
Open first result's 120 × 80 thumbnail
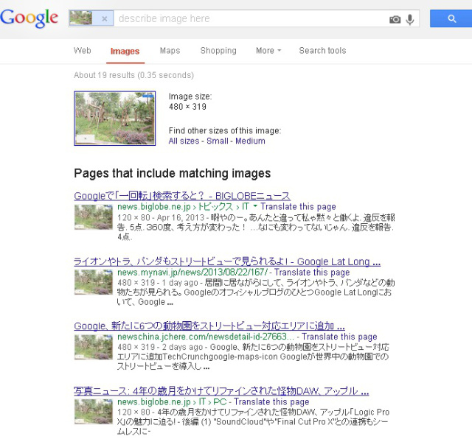tap(94, 217)
